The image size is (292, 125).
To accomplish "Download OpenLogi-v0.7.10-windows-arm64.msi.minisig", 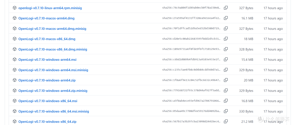I will point(53,70).
